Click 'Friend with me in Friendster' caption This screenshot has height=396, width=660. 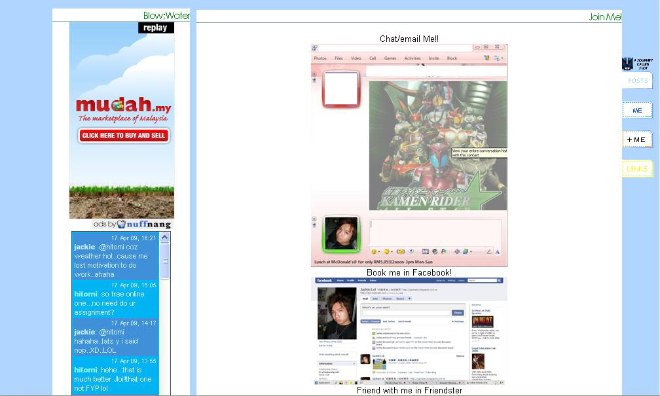click(x=409, y=391)
